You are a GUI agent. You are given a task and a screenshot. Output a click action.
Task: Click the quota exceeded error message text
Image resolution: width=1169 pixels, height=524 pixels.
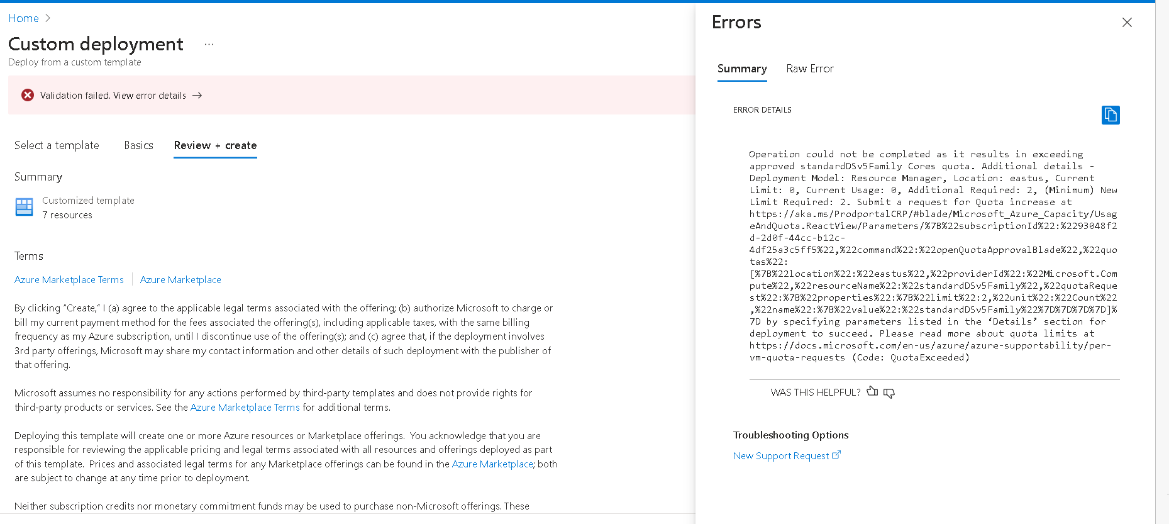click(x=933, y=255)
